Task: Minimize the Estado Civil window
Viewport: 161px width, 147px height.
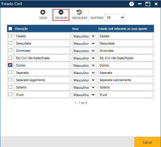Action: pyautogui.click(x=140, y=4)
